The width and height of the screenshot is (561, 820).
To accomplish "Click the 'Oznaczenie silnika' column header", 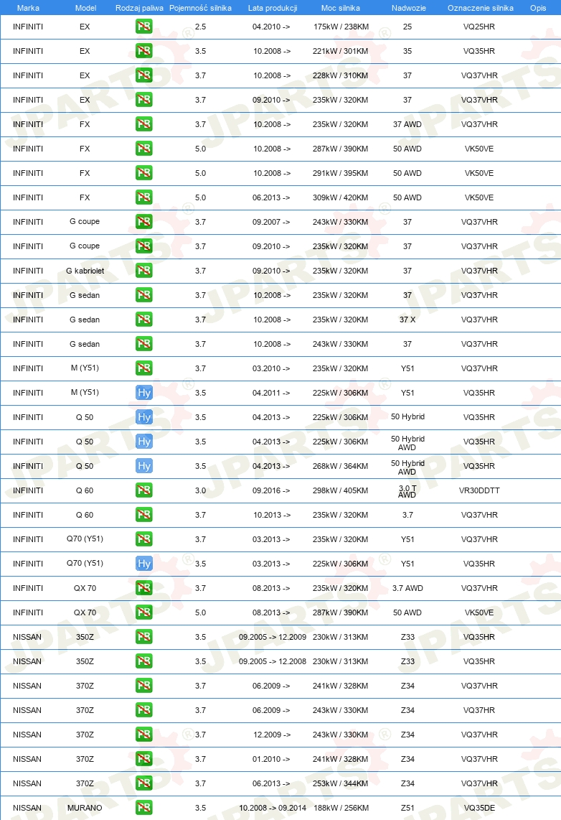I will coord(481,8).
